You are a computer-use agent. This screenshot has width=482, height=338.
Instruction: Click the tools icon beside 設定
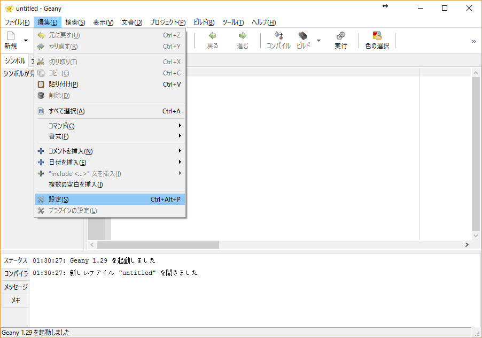tap(41, 199)
